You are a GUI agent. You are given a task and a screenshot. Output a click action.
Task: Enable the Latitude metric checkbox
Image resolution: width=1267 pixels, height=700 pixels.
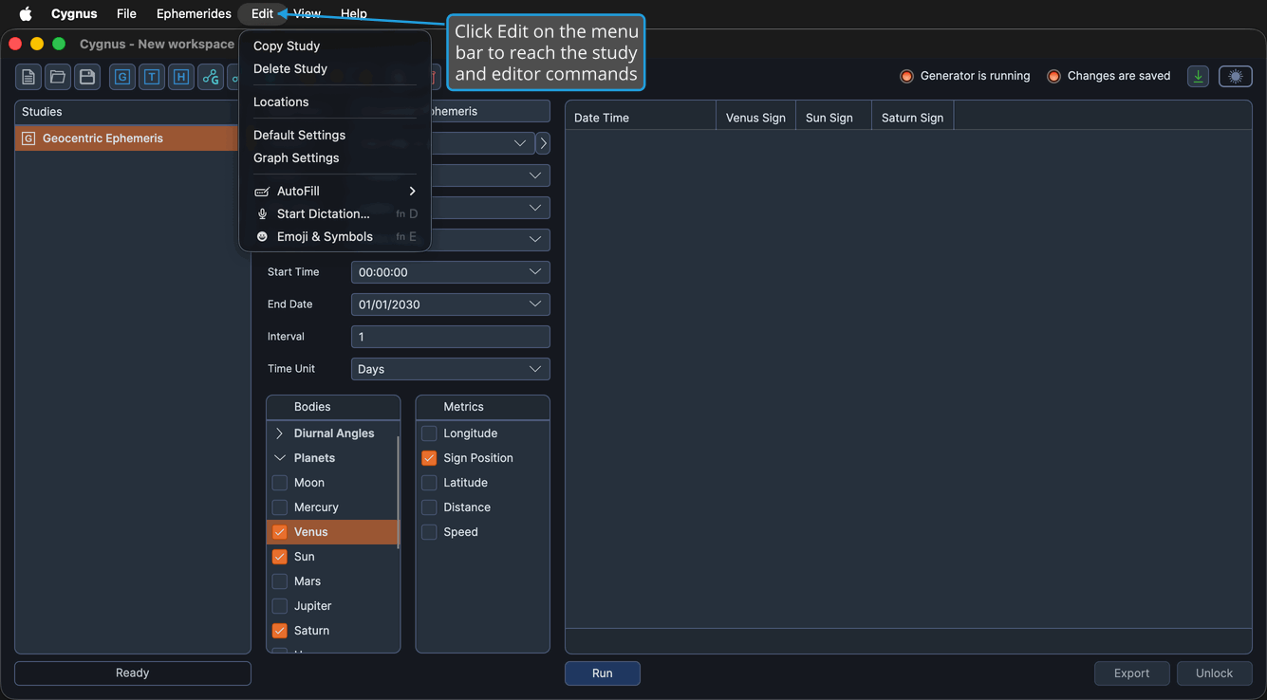[429, 483]
